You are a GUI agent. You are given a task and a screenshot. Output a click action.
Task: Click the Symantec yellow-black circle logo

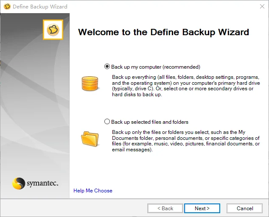click(19, 184)
